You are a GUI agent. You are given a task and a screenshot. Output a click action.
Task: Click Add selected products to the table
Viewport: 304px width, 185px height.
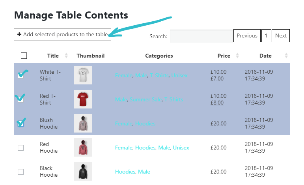point(62,35)
